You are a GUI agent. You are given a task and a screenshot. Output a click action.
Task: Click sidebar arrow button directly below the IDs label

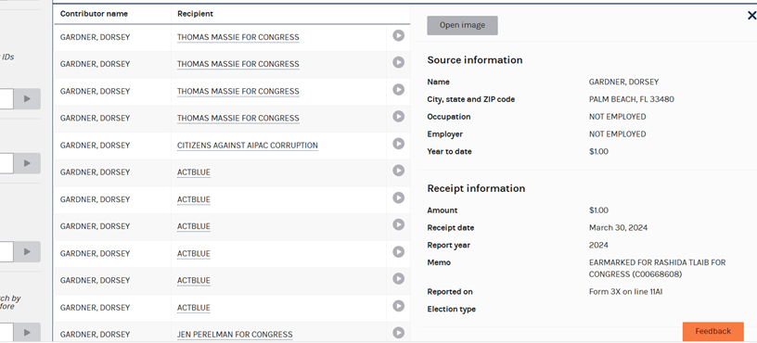(27, 99)
